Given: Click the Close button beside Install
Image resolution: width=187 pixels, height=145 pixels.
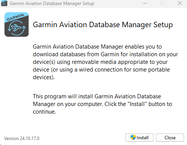Looking at the screenshot, I should tap(170, 138).
